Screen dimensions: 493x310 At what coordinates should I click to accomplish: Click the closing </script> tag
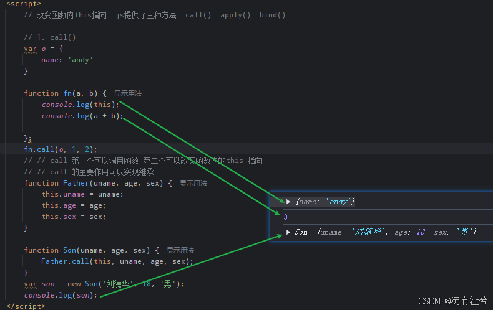pos(26,306)
